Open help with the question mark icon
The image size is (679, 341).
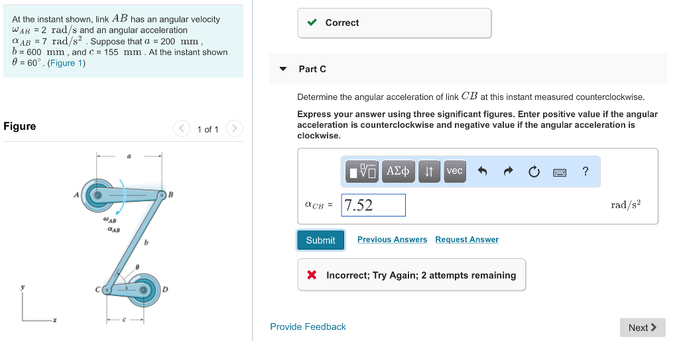[586, 171]
